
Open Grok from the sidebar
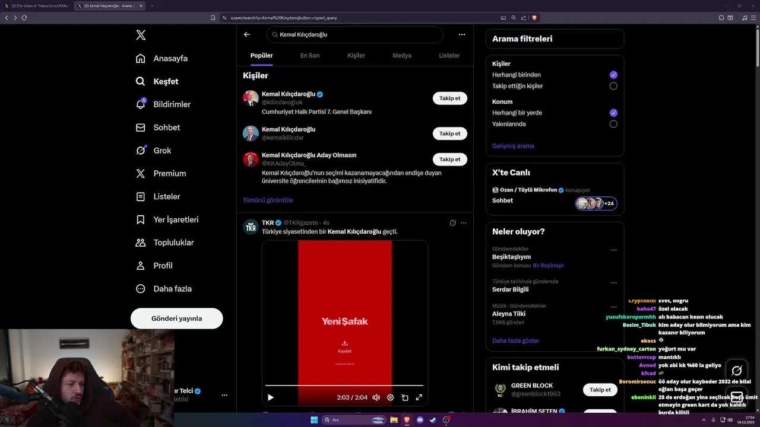[x=153, y=151]
